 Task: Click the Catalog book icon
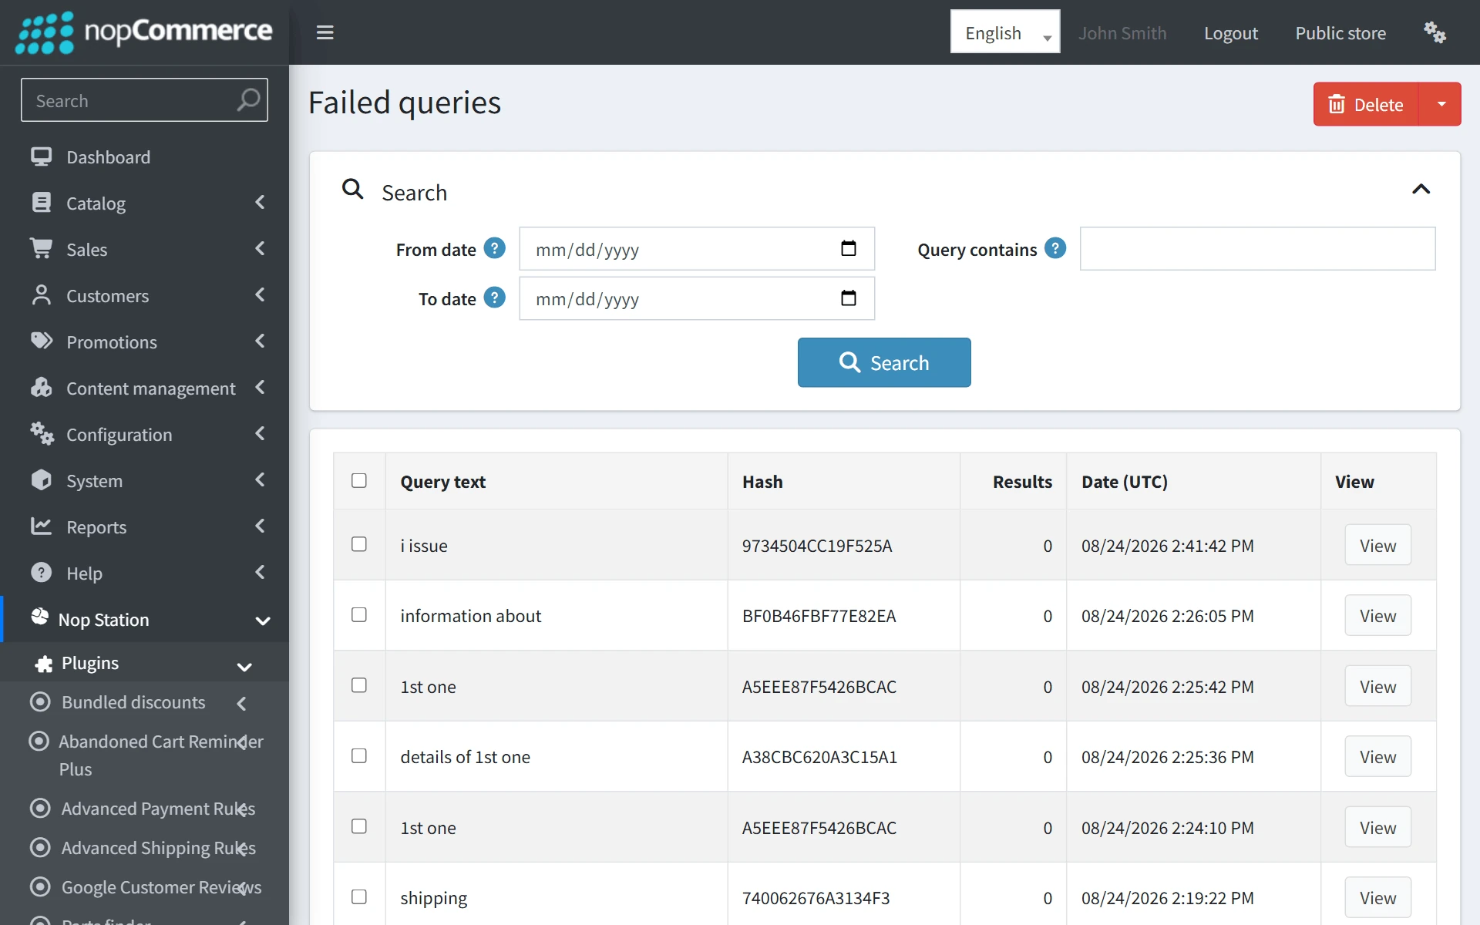point(42,203)
